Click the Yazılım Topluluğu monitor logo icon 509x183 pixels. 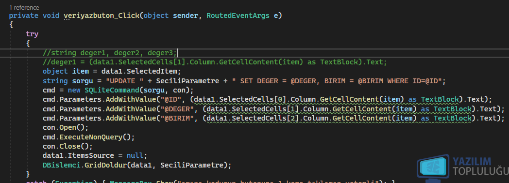click(x=433, y=168)
